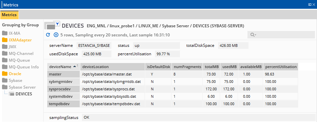The image size is (317, 122).
Task: Sort by totalMB column
Action: point(211,67)
